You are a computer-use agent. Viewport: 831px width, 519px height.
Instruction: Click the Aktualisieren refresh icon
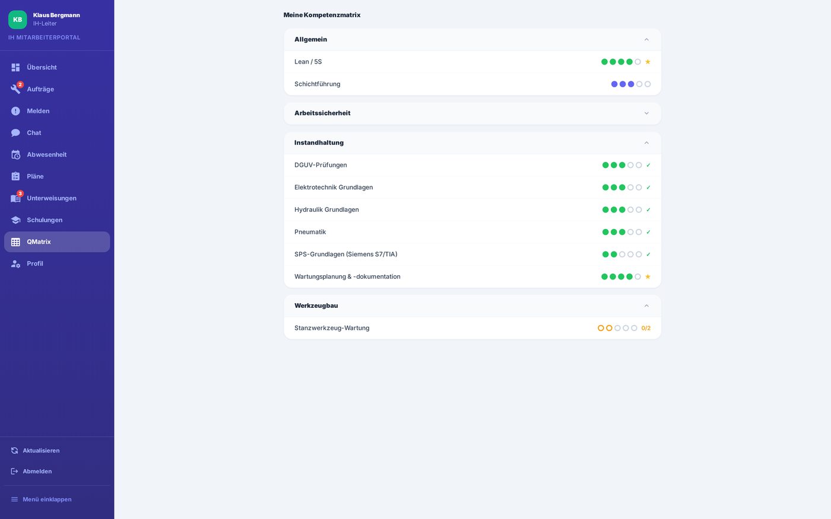(15, 451)
